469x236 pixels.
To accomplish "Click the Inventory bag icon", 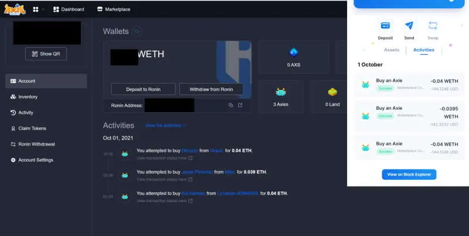I will (13, 97).
